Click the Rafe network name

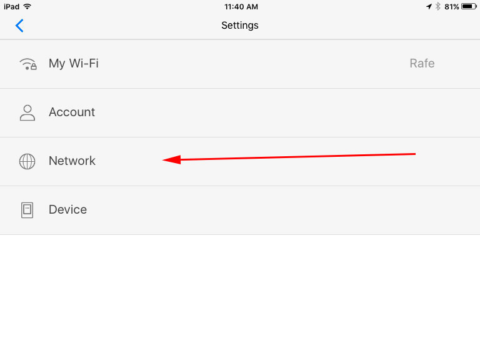point(422,64)
